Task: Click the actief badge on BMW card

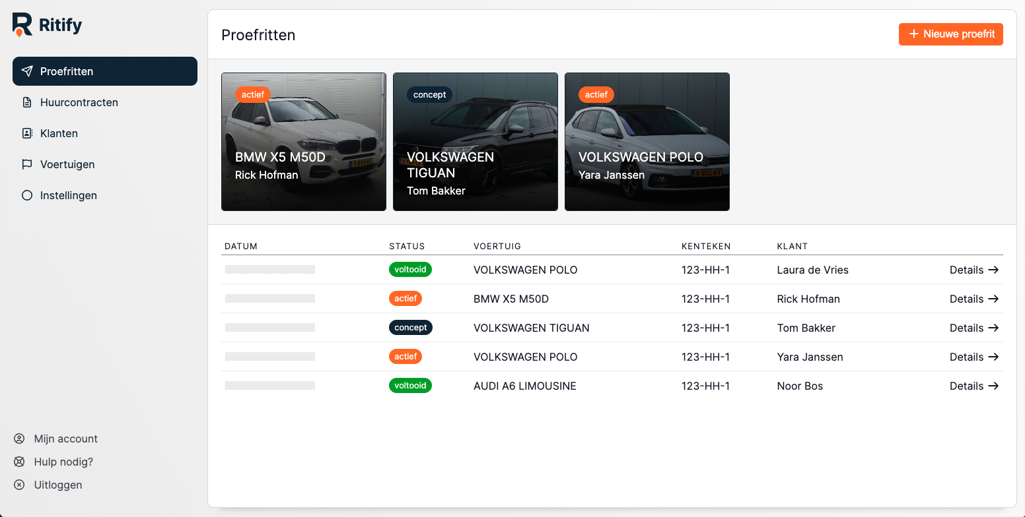Action: [253, 94]
